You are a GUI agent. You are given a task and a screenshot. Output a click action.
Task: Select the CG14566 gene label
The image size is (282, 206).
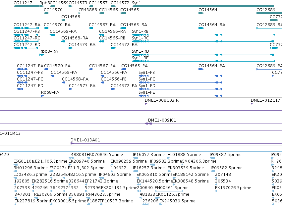(x=108, y=10)
